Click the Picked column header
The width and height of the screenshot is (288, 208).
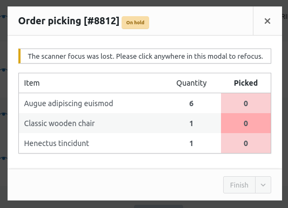[x=246, y=83]
